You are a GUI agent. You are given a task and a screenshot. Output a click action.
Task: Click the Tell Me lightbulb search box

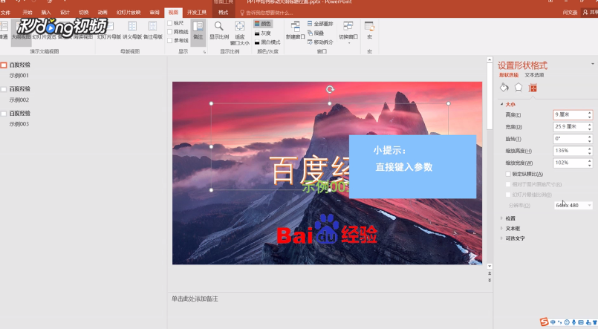point(266,13)
